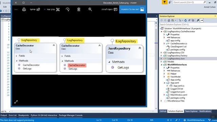The height and width of the screenshot is (122, 217).
Task: Switch to the Notifications tab
Action: point(205,111)
